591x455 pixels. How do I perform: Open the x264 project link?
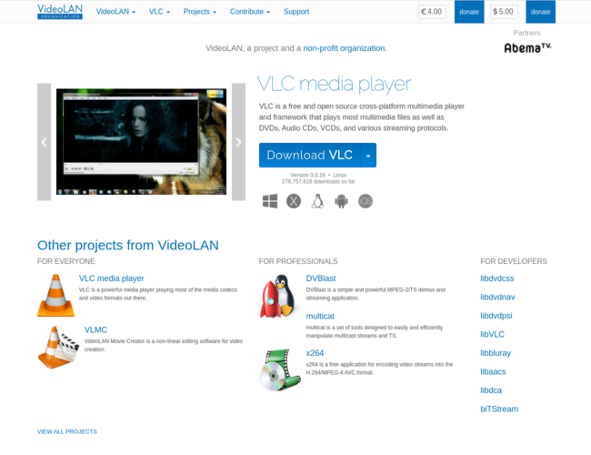[315, 353]
